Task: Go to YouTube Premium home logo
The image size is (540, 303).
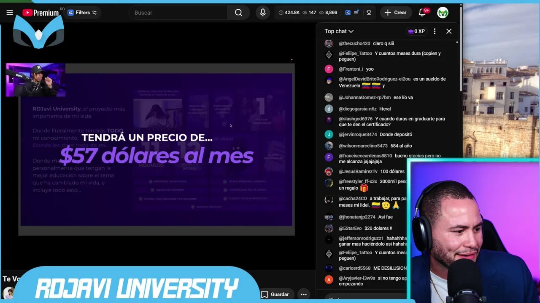Action: 41,13
